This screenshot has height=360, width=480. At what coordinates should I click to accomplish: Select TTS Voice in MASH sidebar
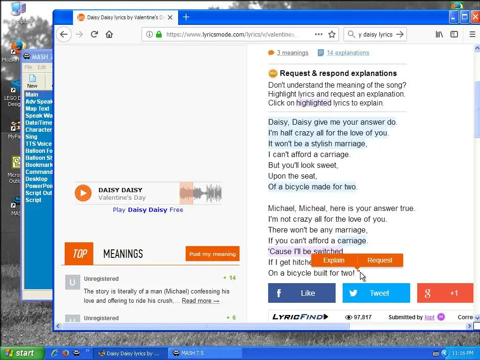38,144
